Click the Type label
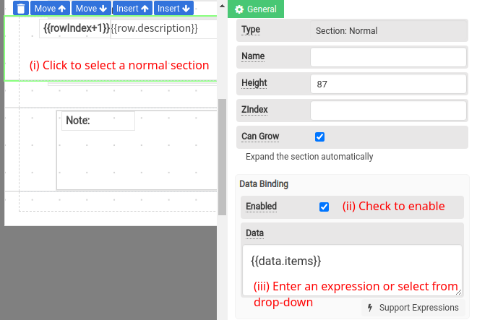 click(251, 30)
